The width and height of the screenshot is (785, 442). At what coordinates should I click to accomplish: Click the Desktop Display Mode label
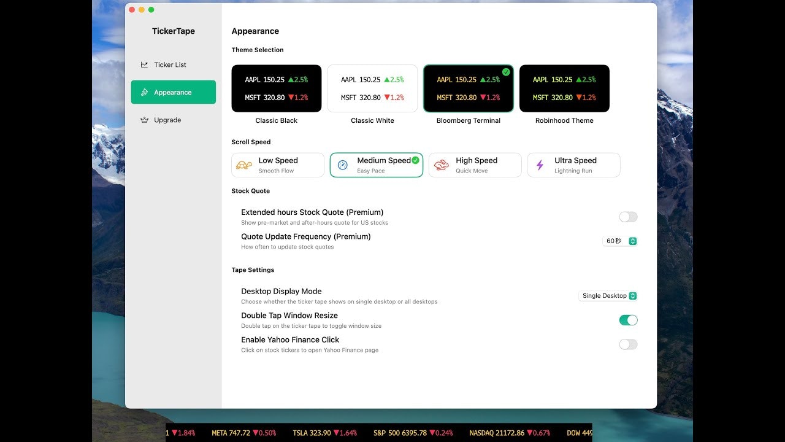pyautogui.click(x=281, y=292)
